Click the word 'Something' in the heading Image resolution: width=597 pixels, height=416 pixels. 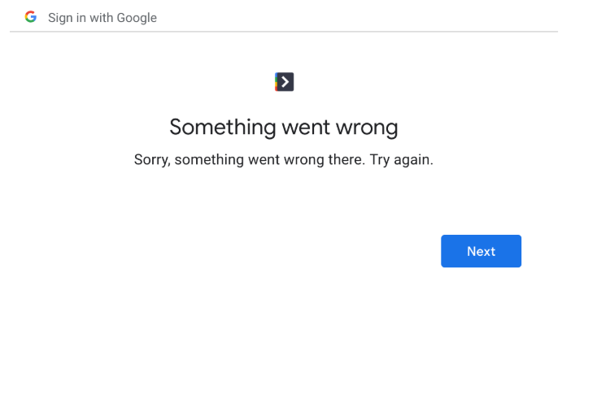[x=223, y=127]
